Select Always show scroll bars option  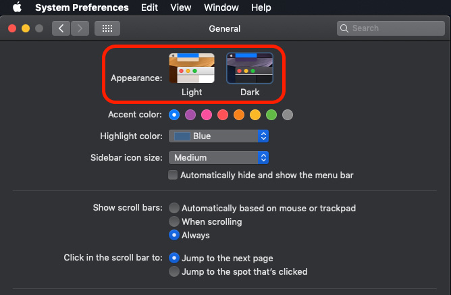point(174,235)
